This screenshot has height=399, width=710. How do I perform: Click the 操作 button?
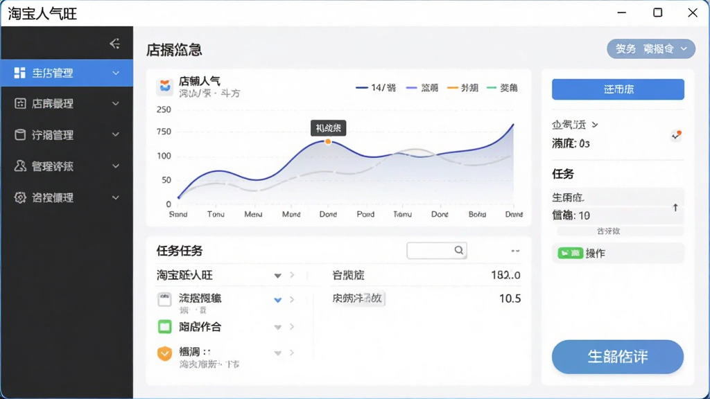(x=618, y=253)
